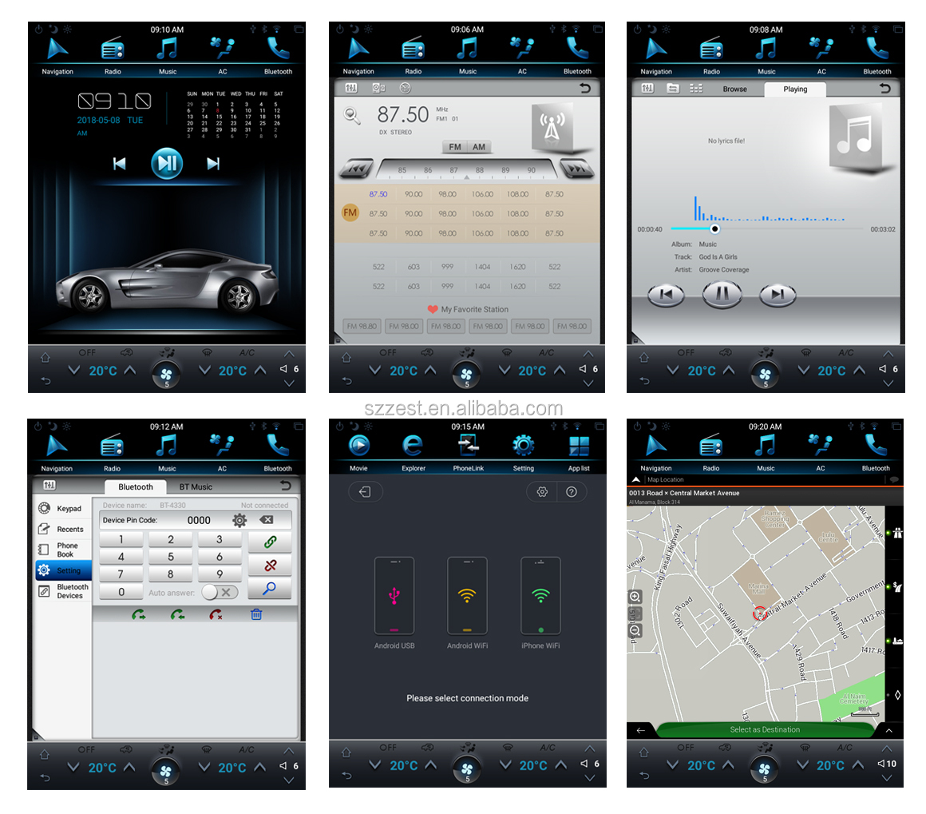The height and width of the screenshot is (814, 926).
Task: Increase volume chevron on Bluetooth screen
Action: [289, 752]
